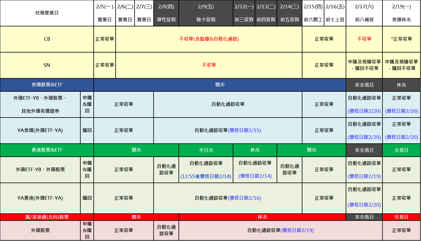This screenshot has height=241, width=421.
Task: Select the 2/16(五) 初七上班 header cell
Action: click(335, 13)
